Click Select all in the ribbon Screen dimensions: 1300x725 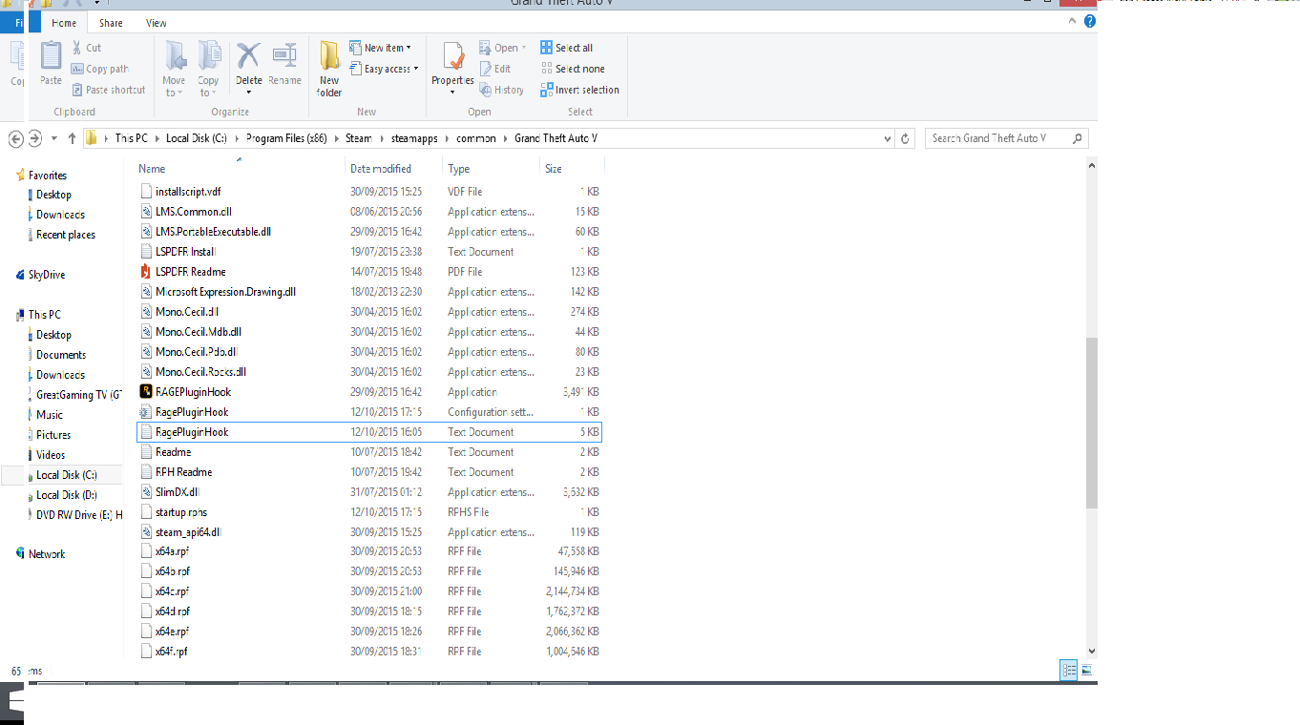coord(566,48)
